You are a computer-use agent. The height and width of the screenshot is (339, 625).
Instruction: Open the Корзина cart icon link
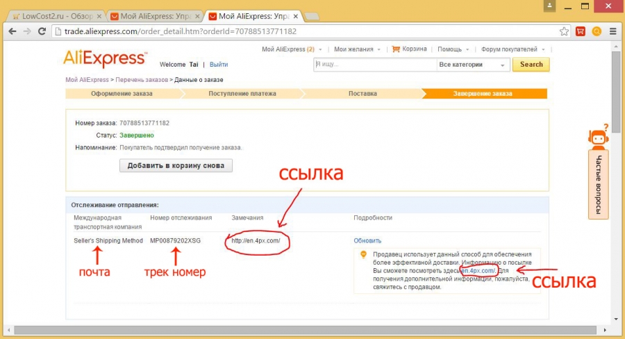tap(409, 49)
